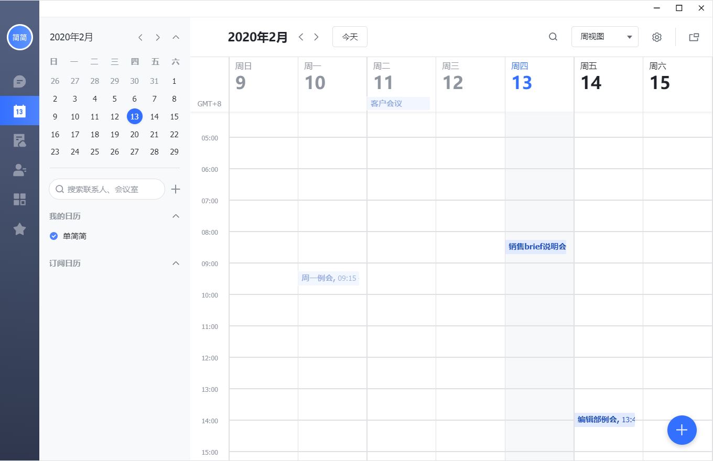Open the 销售brief说明会 event on Thursday
Viewport: 713px width, 461px height.
click(x=536, y=246)
